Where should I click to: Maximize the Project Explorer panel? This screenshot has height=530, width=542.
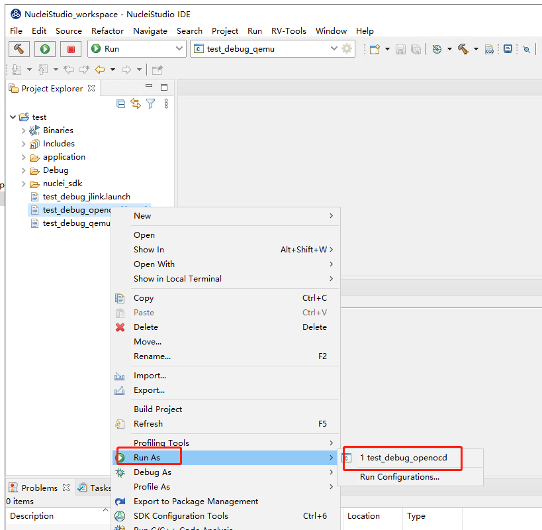pyautogui.click(x=164, y=88)
